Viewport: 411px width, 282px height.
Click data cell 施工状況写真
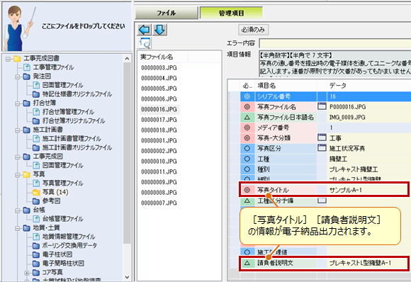tap(347, 149)
